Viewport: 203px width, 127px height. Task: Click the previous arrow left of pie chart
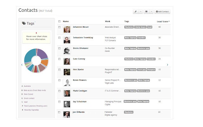pyautogui.click(x=22, y=65)
